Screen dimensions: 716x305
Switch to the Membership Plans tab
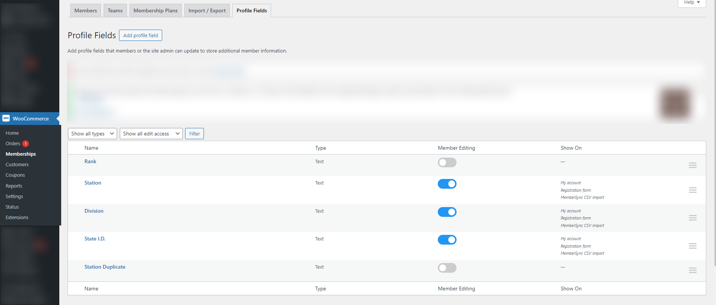(x=155, y=11)
